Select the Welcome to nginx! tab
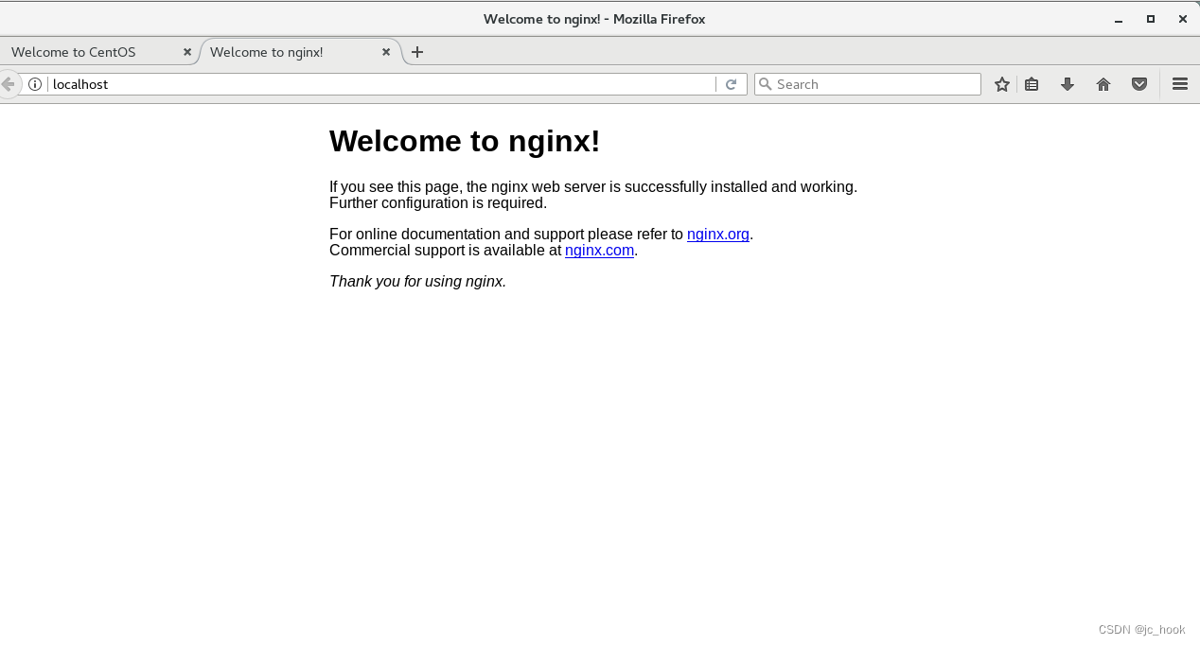1200x645 pixels. pyautogui.click(x=301, y=52)
